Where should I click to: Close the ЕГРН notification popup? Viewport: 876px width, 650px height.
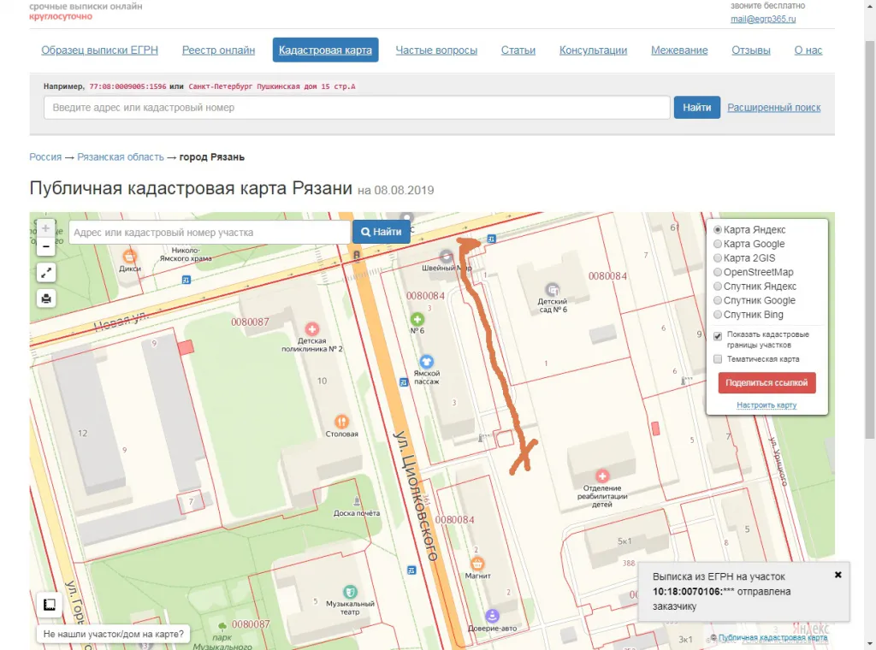(x=838, y=575)
